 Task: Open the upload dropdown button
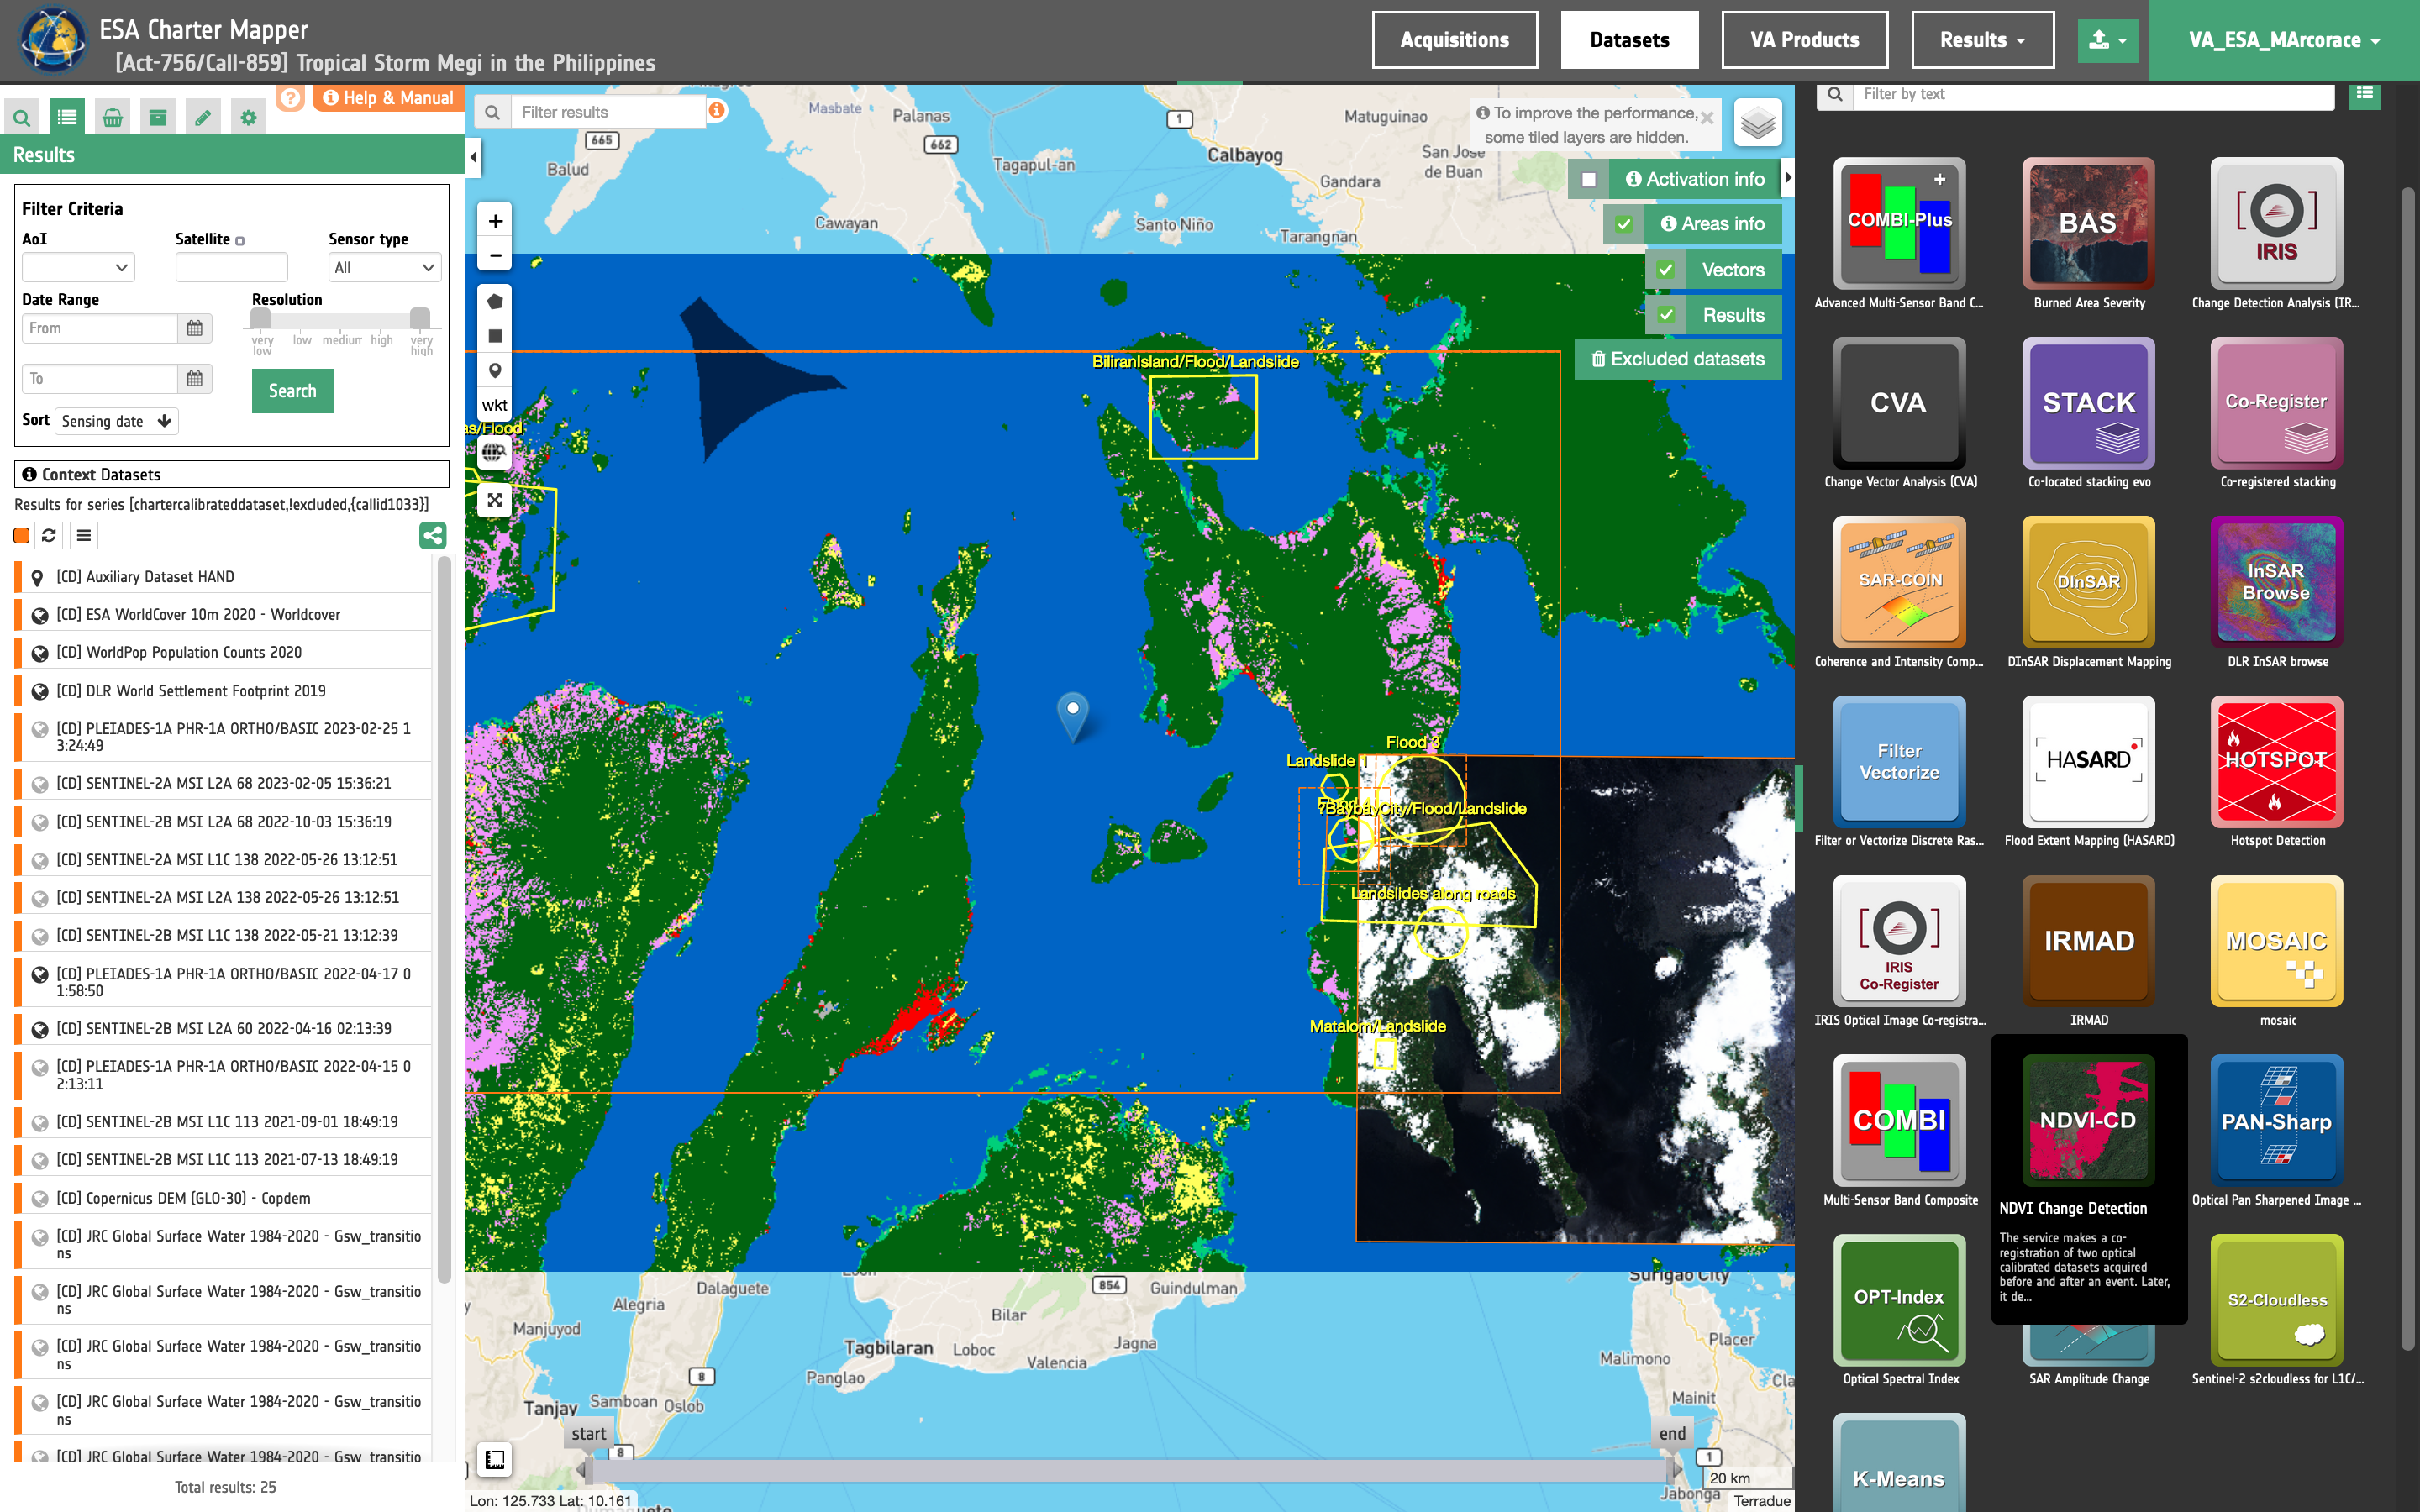(2108, 40)
